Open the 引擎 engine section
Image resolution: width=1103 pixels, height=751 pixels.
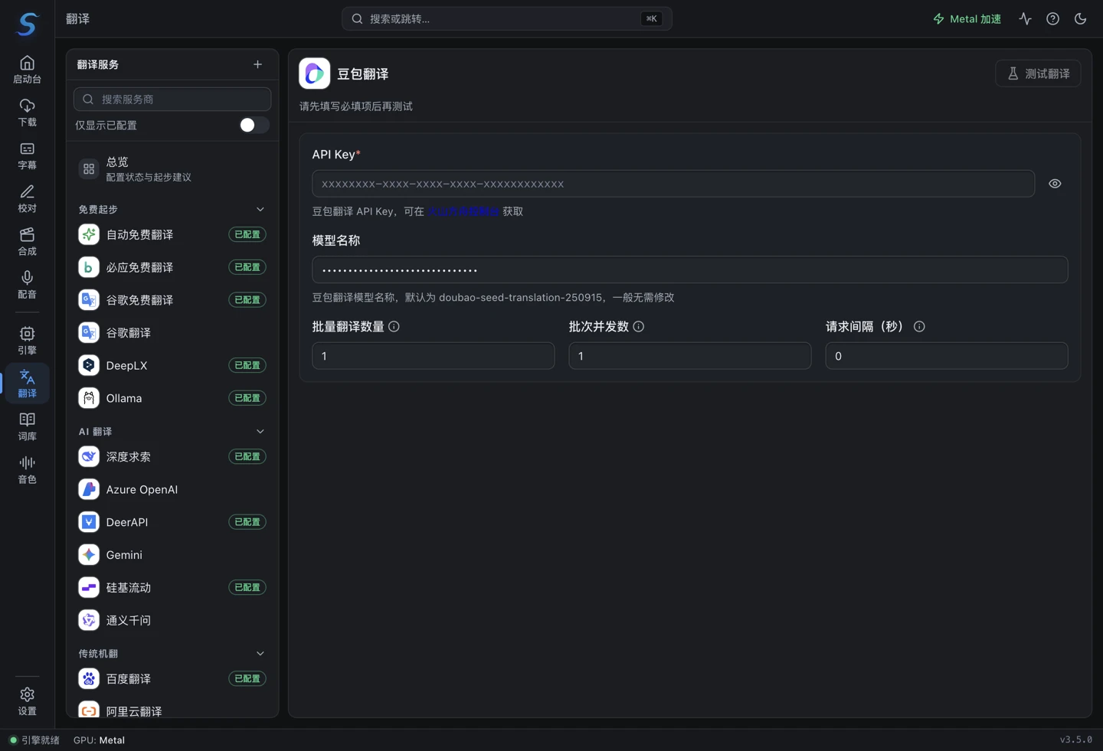point(27,340)
